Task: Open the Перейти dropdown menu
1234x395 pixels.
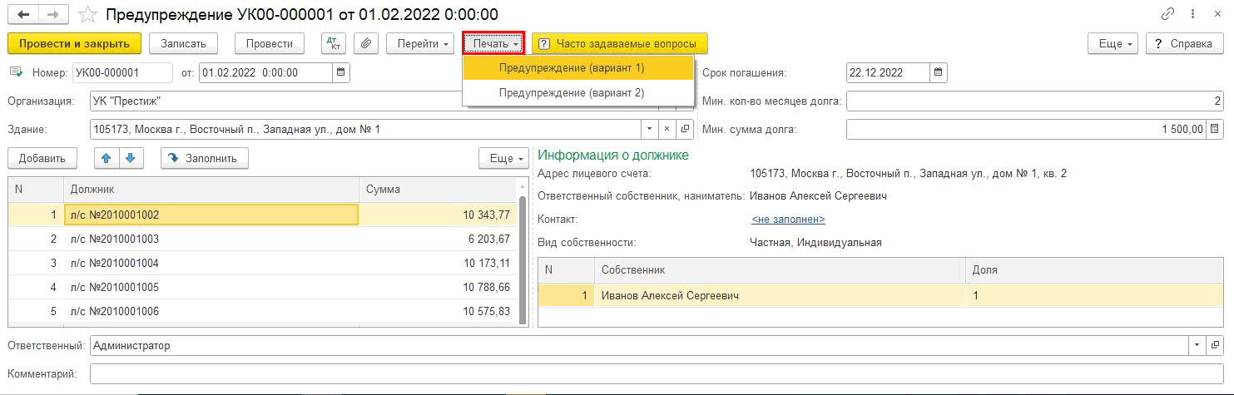Action: coord(423,43)
